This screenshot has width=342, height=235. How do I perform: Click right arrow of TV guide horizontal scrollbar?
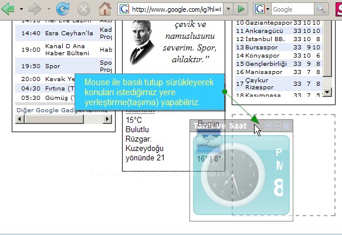click(x=107, y=119)
